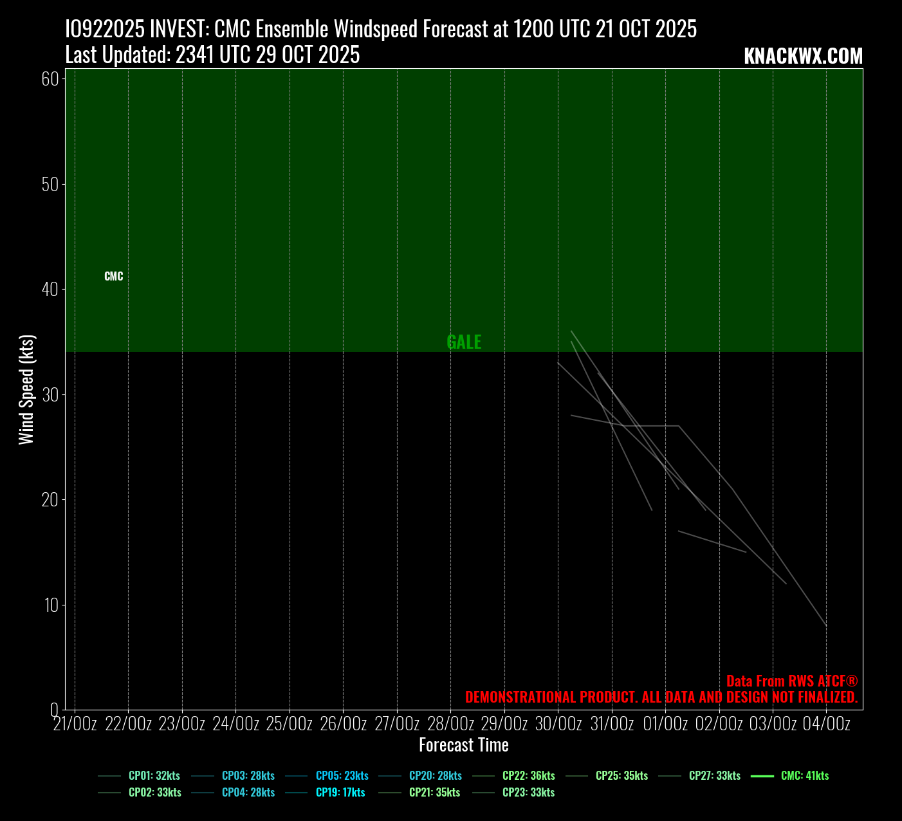Select the CP20: 28kts legend entry
The width and height of the screenshot is (902, 821).
pyautogui.click(x=436, y=776)
